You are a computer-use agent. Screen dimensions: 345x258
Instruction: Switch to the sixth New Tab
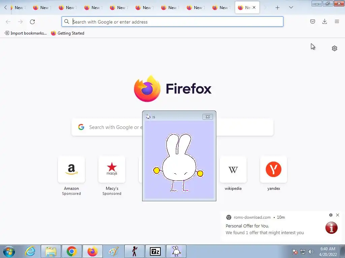[x=144, y=8]
